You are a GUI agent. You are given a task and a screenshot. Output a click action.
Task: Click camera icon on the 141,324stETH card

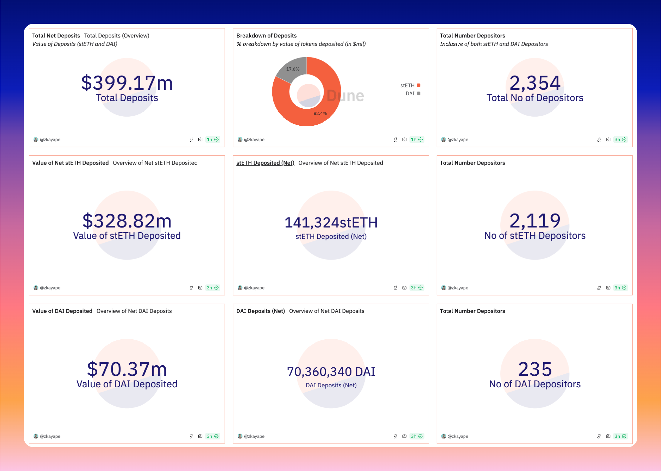pyautogui.click(x=404, y=288)
